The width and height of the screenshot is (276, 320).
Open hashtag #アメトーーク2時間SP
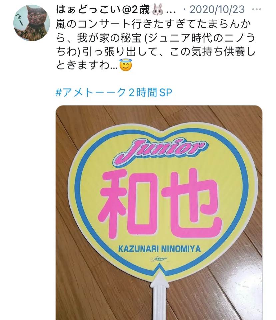pos(114,92)
